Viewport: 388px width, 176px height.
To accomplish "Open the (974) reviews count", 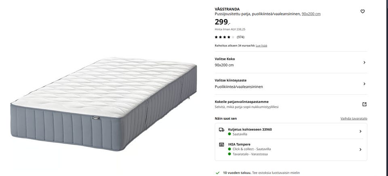I will [x=240, y=37].
